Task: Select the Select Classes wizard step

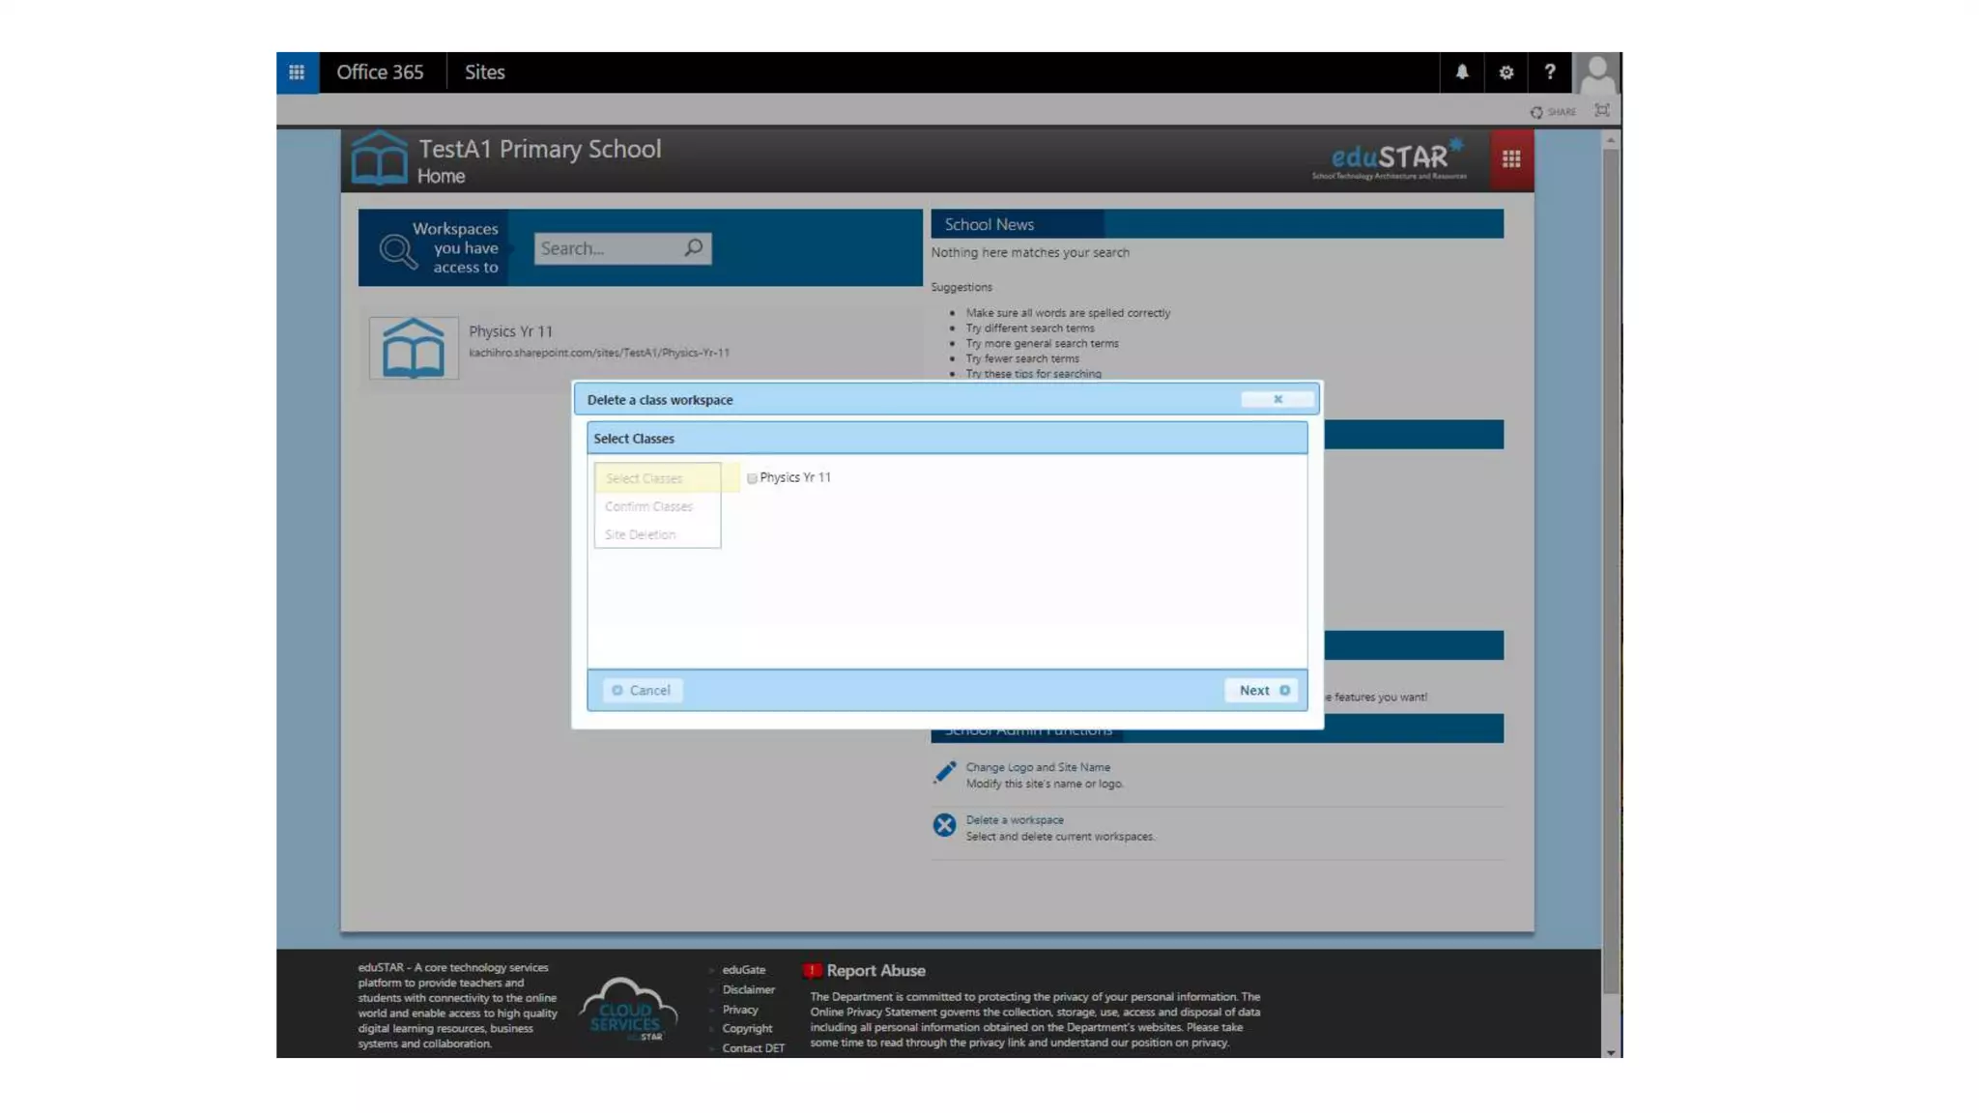Action: click(x=645, y=478)
